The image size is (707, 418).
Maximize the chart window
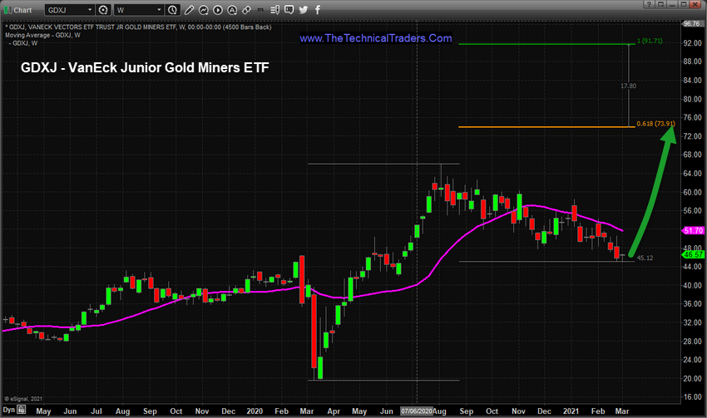(684, 4)
